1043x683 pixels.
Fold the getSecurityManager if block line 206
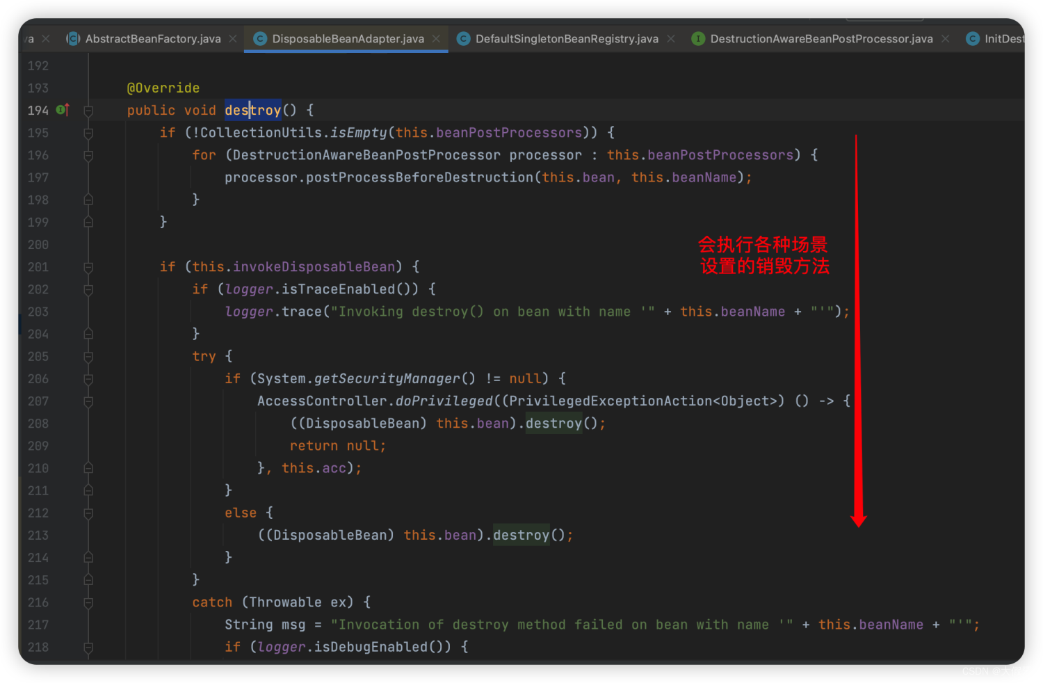(x=88, y=379)
